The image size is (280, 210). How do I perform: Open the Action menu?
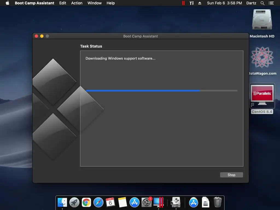pos(77,3)
